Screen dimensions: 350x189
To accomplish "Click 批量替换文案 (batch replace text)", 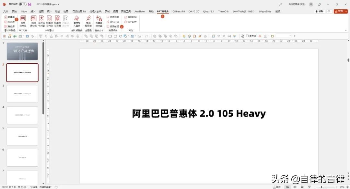I will pos(99,21).
